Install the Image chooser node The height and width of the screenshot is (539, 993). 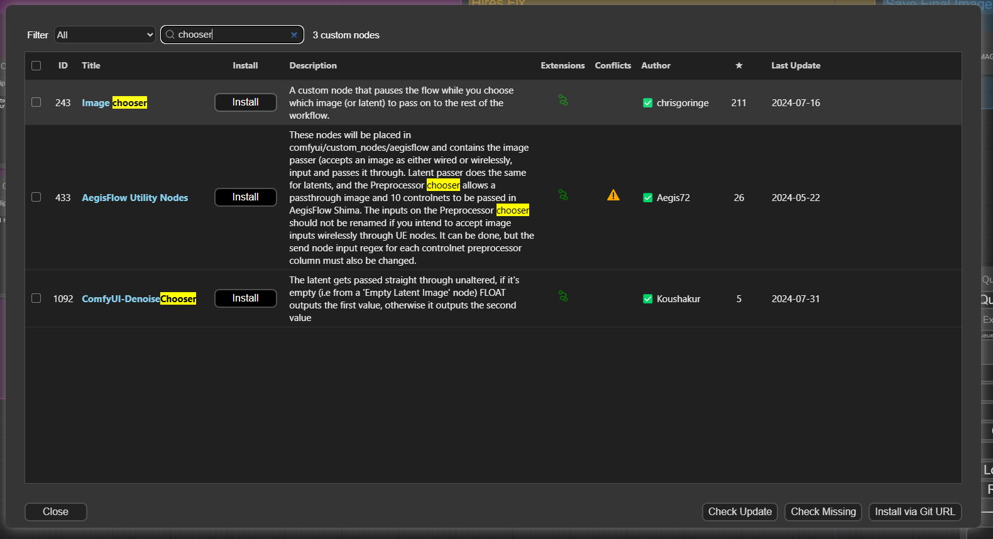[246, 102]
